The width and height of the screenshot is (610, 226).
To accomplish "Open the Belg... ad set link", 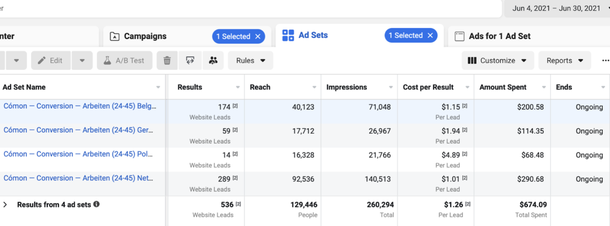I will 80,106.
